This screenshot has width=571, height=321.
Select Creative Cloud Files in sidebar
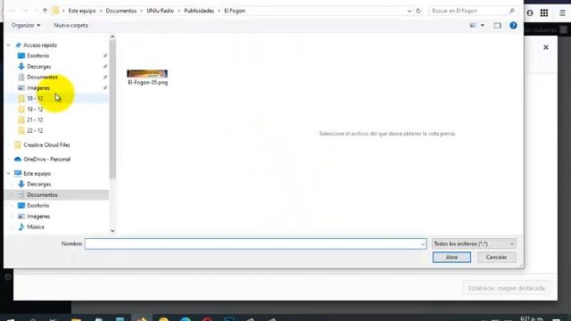click(46, 144)
